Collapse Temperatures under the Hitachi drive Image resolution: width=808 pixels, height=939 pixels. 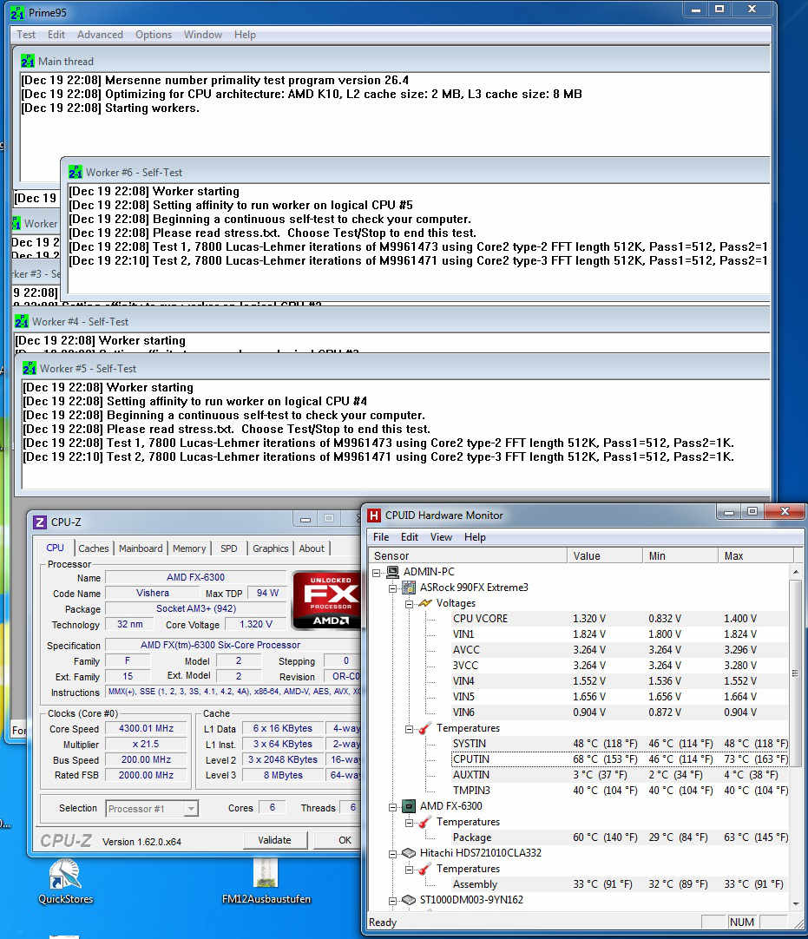point(409,869)
